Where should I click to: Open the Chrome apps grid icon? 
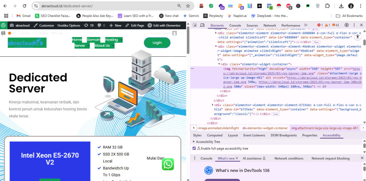coord(6,16)
